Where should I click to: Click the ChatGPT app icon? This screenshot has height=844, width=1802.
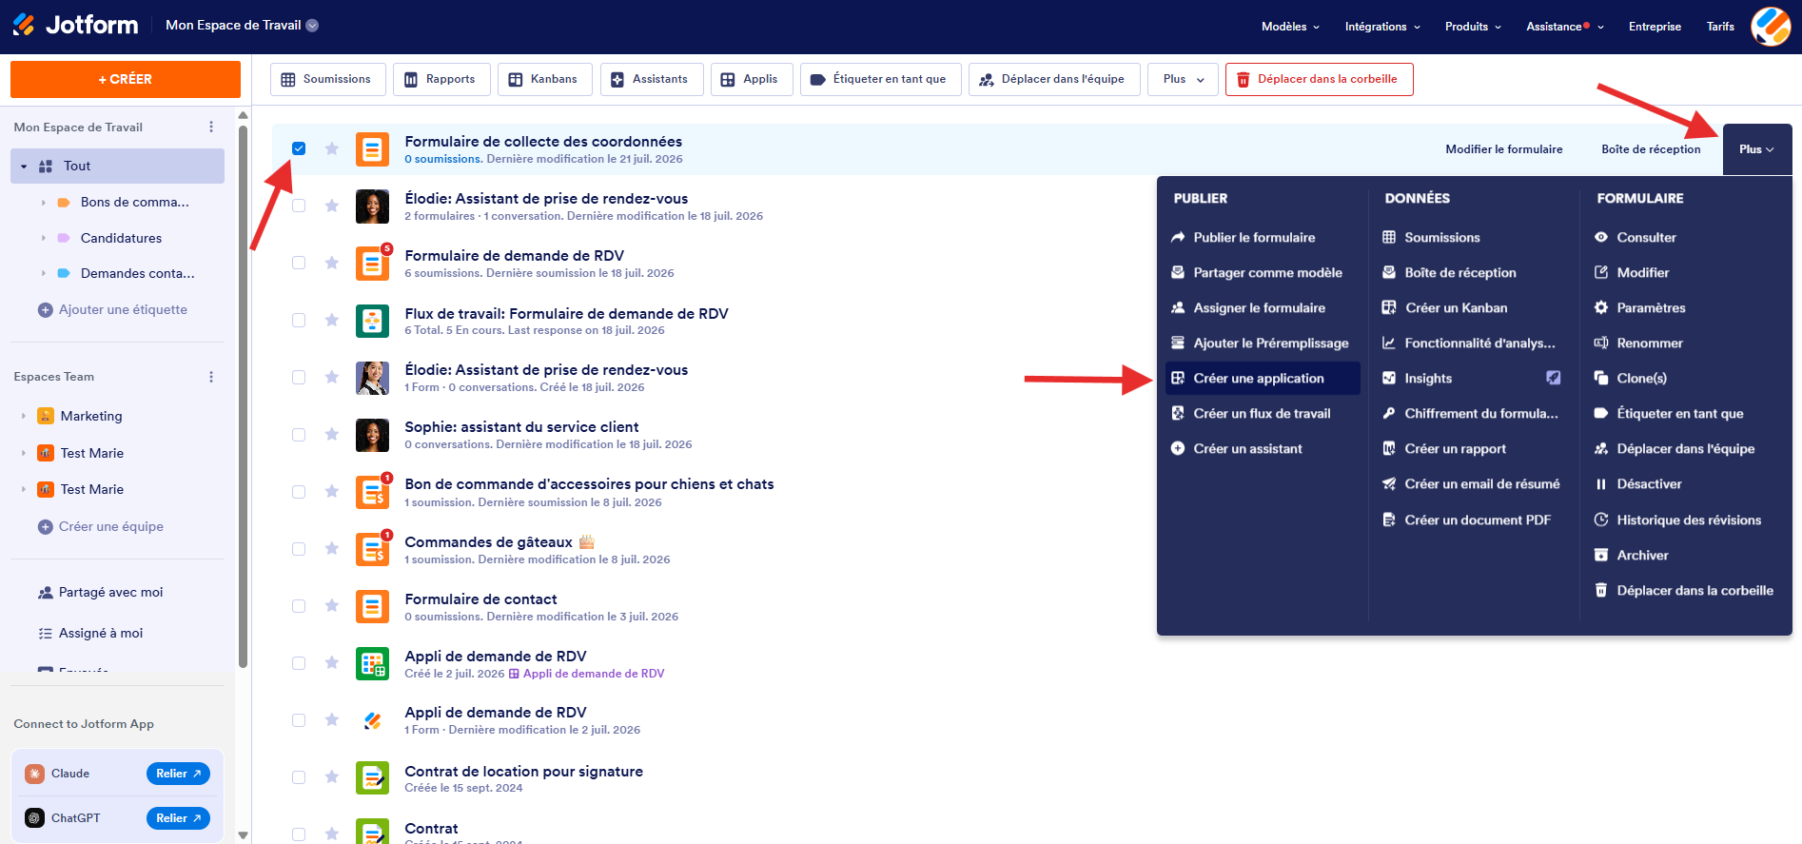tap(35, 818)
